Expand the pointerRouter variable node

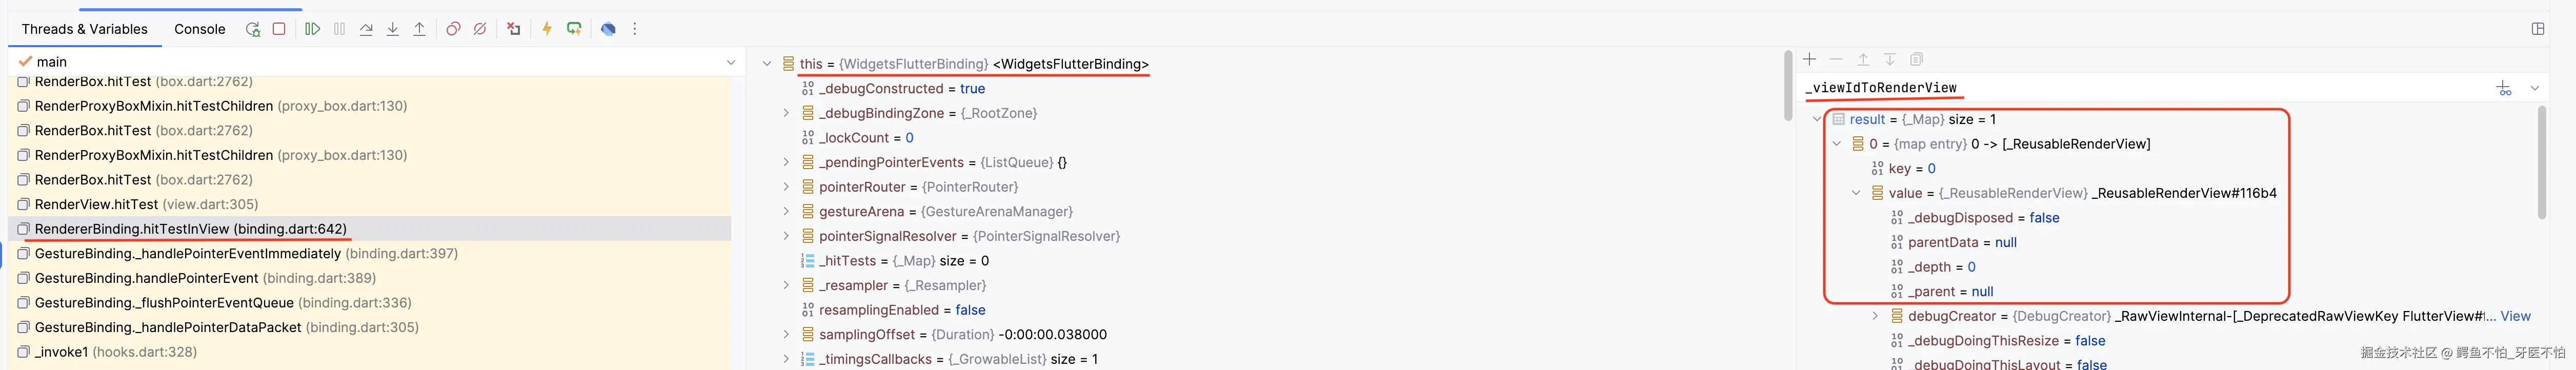point(786,187)
